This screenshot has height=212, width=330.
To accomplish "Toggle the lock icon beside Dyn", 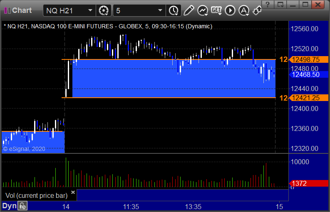I will (22, 206).
